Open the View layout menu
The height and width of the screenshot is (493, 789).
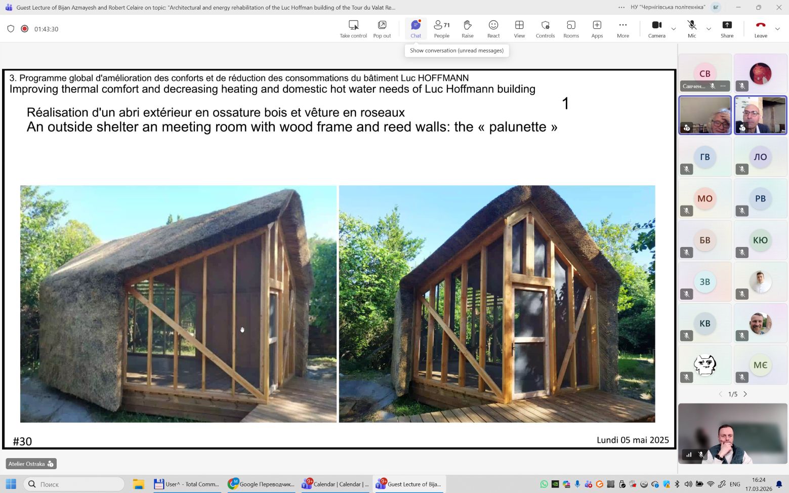(x=519, y=29)
